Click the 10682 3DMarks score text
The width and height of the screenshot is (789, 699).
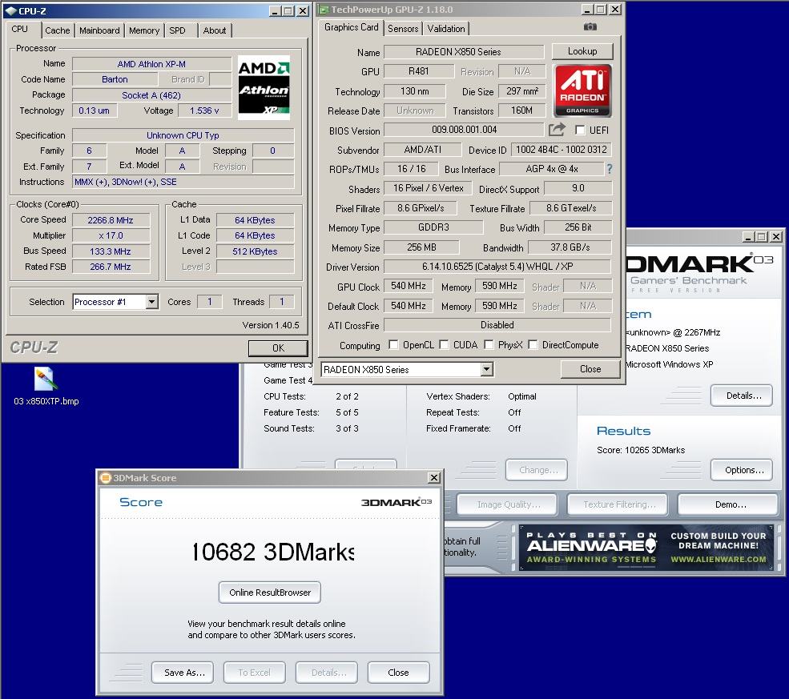(x=272, y=552)
